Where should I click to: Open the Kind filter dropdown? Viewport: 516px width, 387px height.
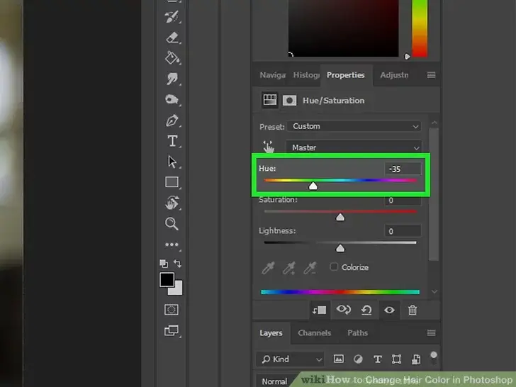click(290, 359)
